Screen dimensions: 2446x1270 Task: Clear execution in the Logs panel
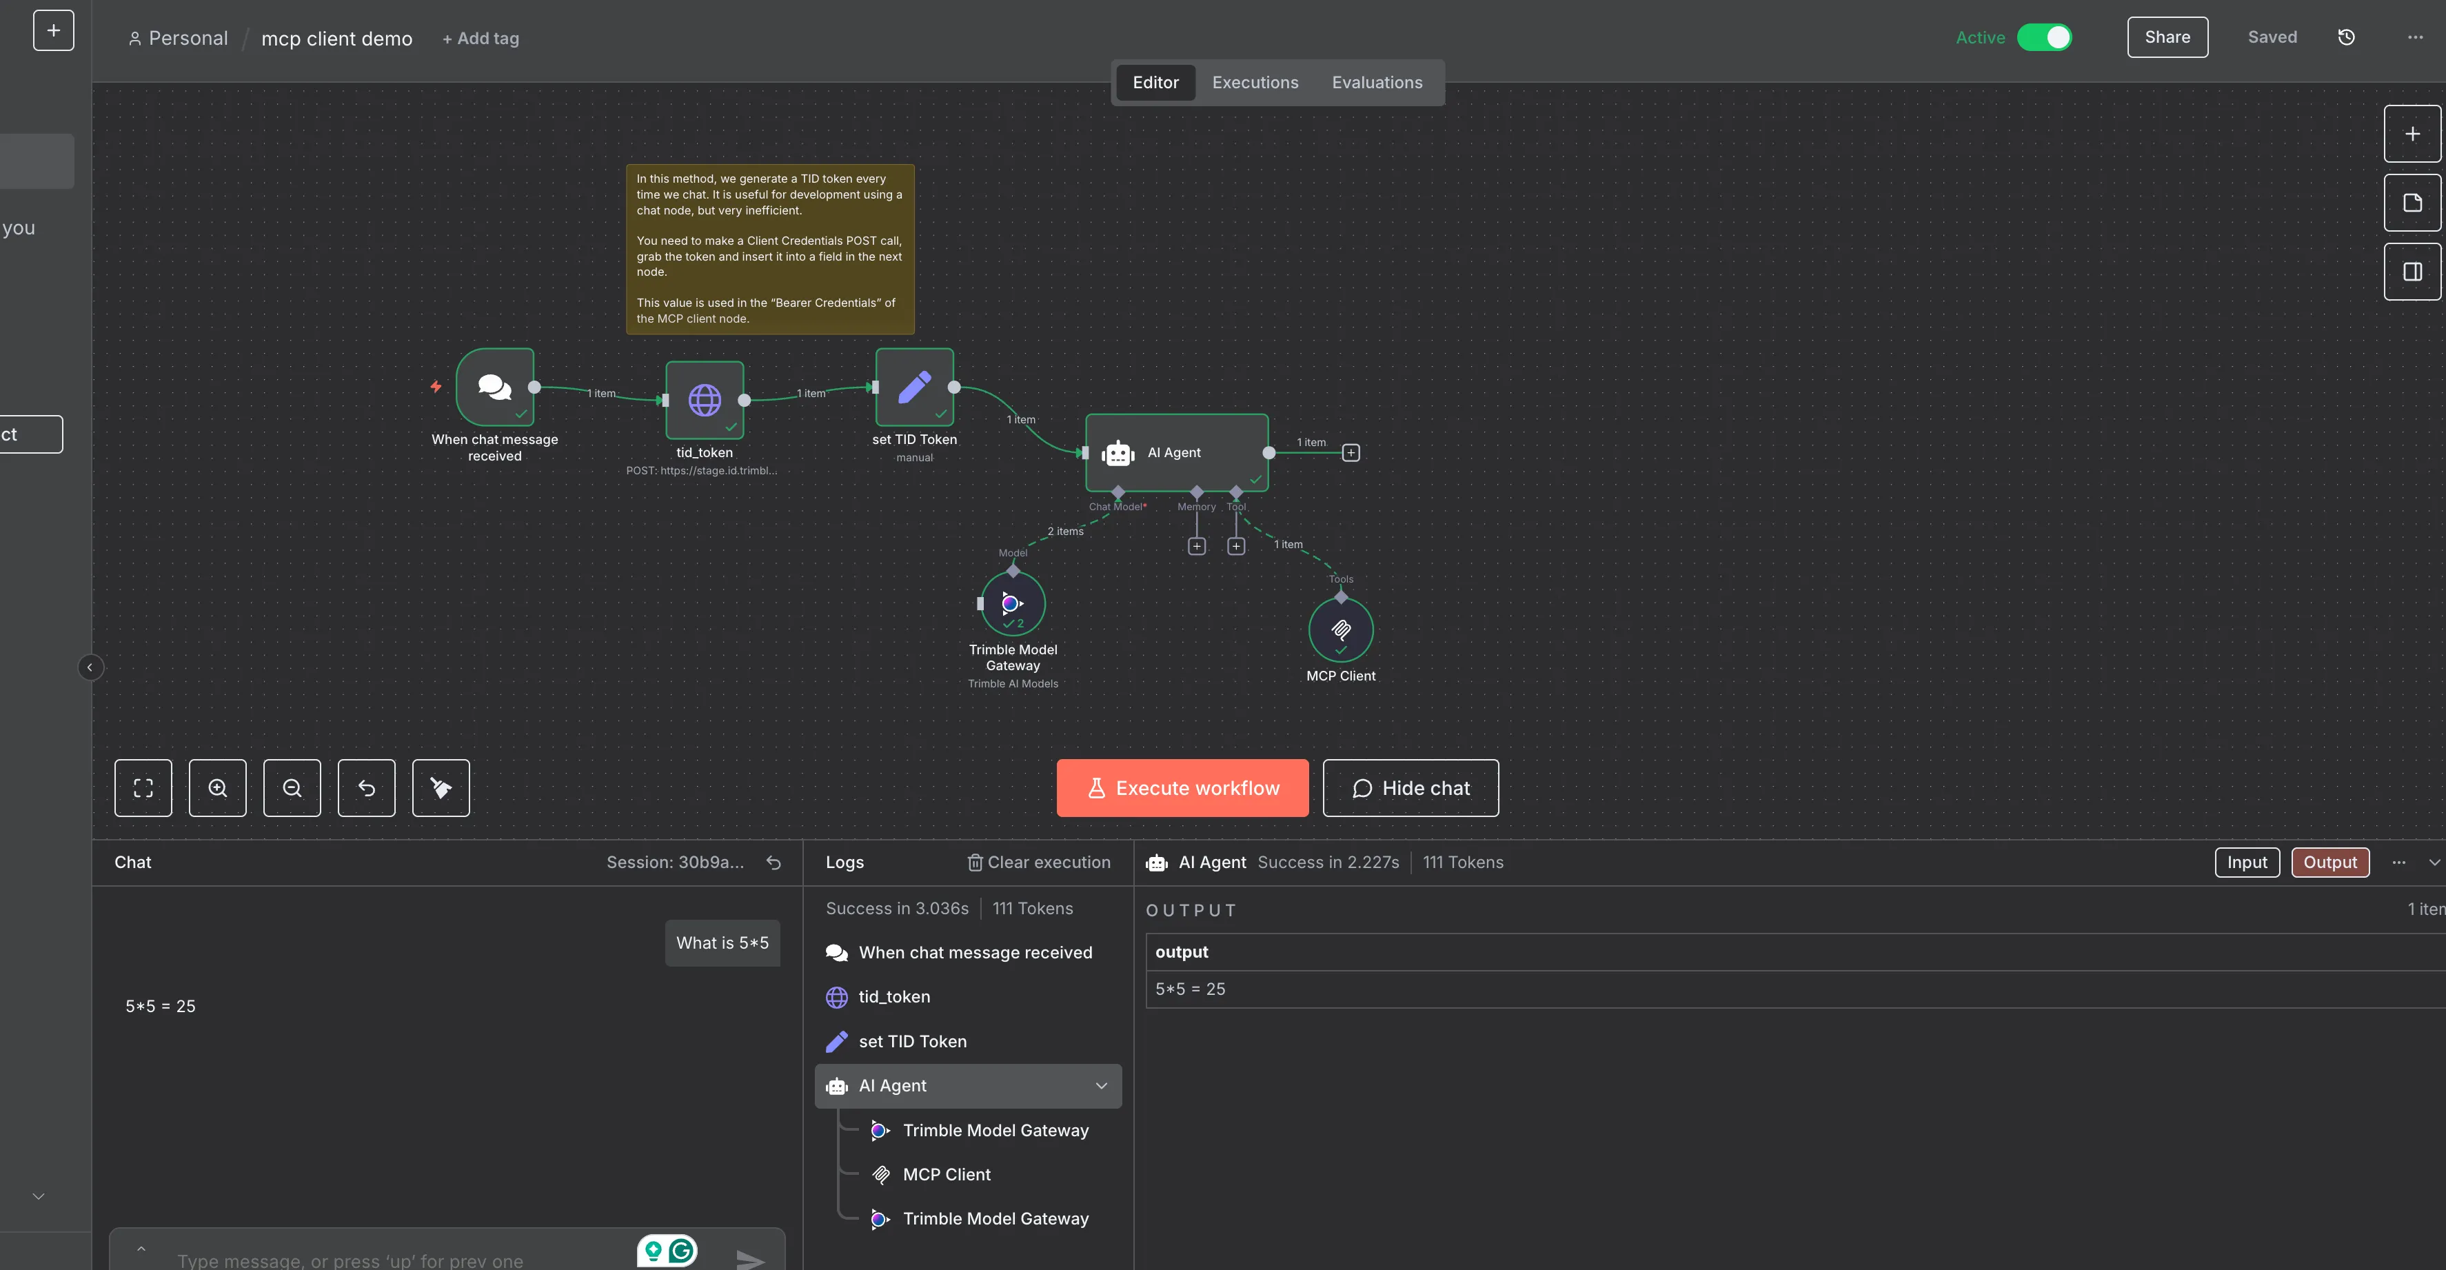(x=1039, y=863)
